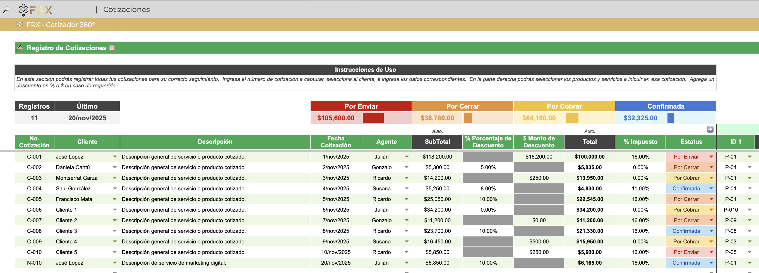Click the FRX rocket logo
The image size is (759, 273).
pos(23,10)
